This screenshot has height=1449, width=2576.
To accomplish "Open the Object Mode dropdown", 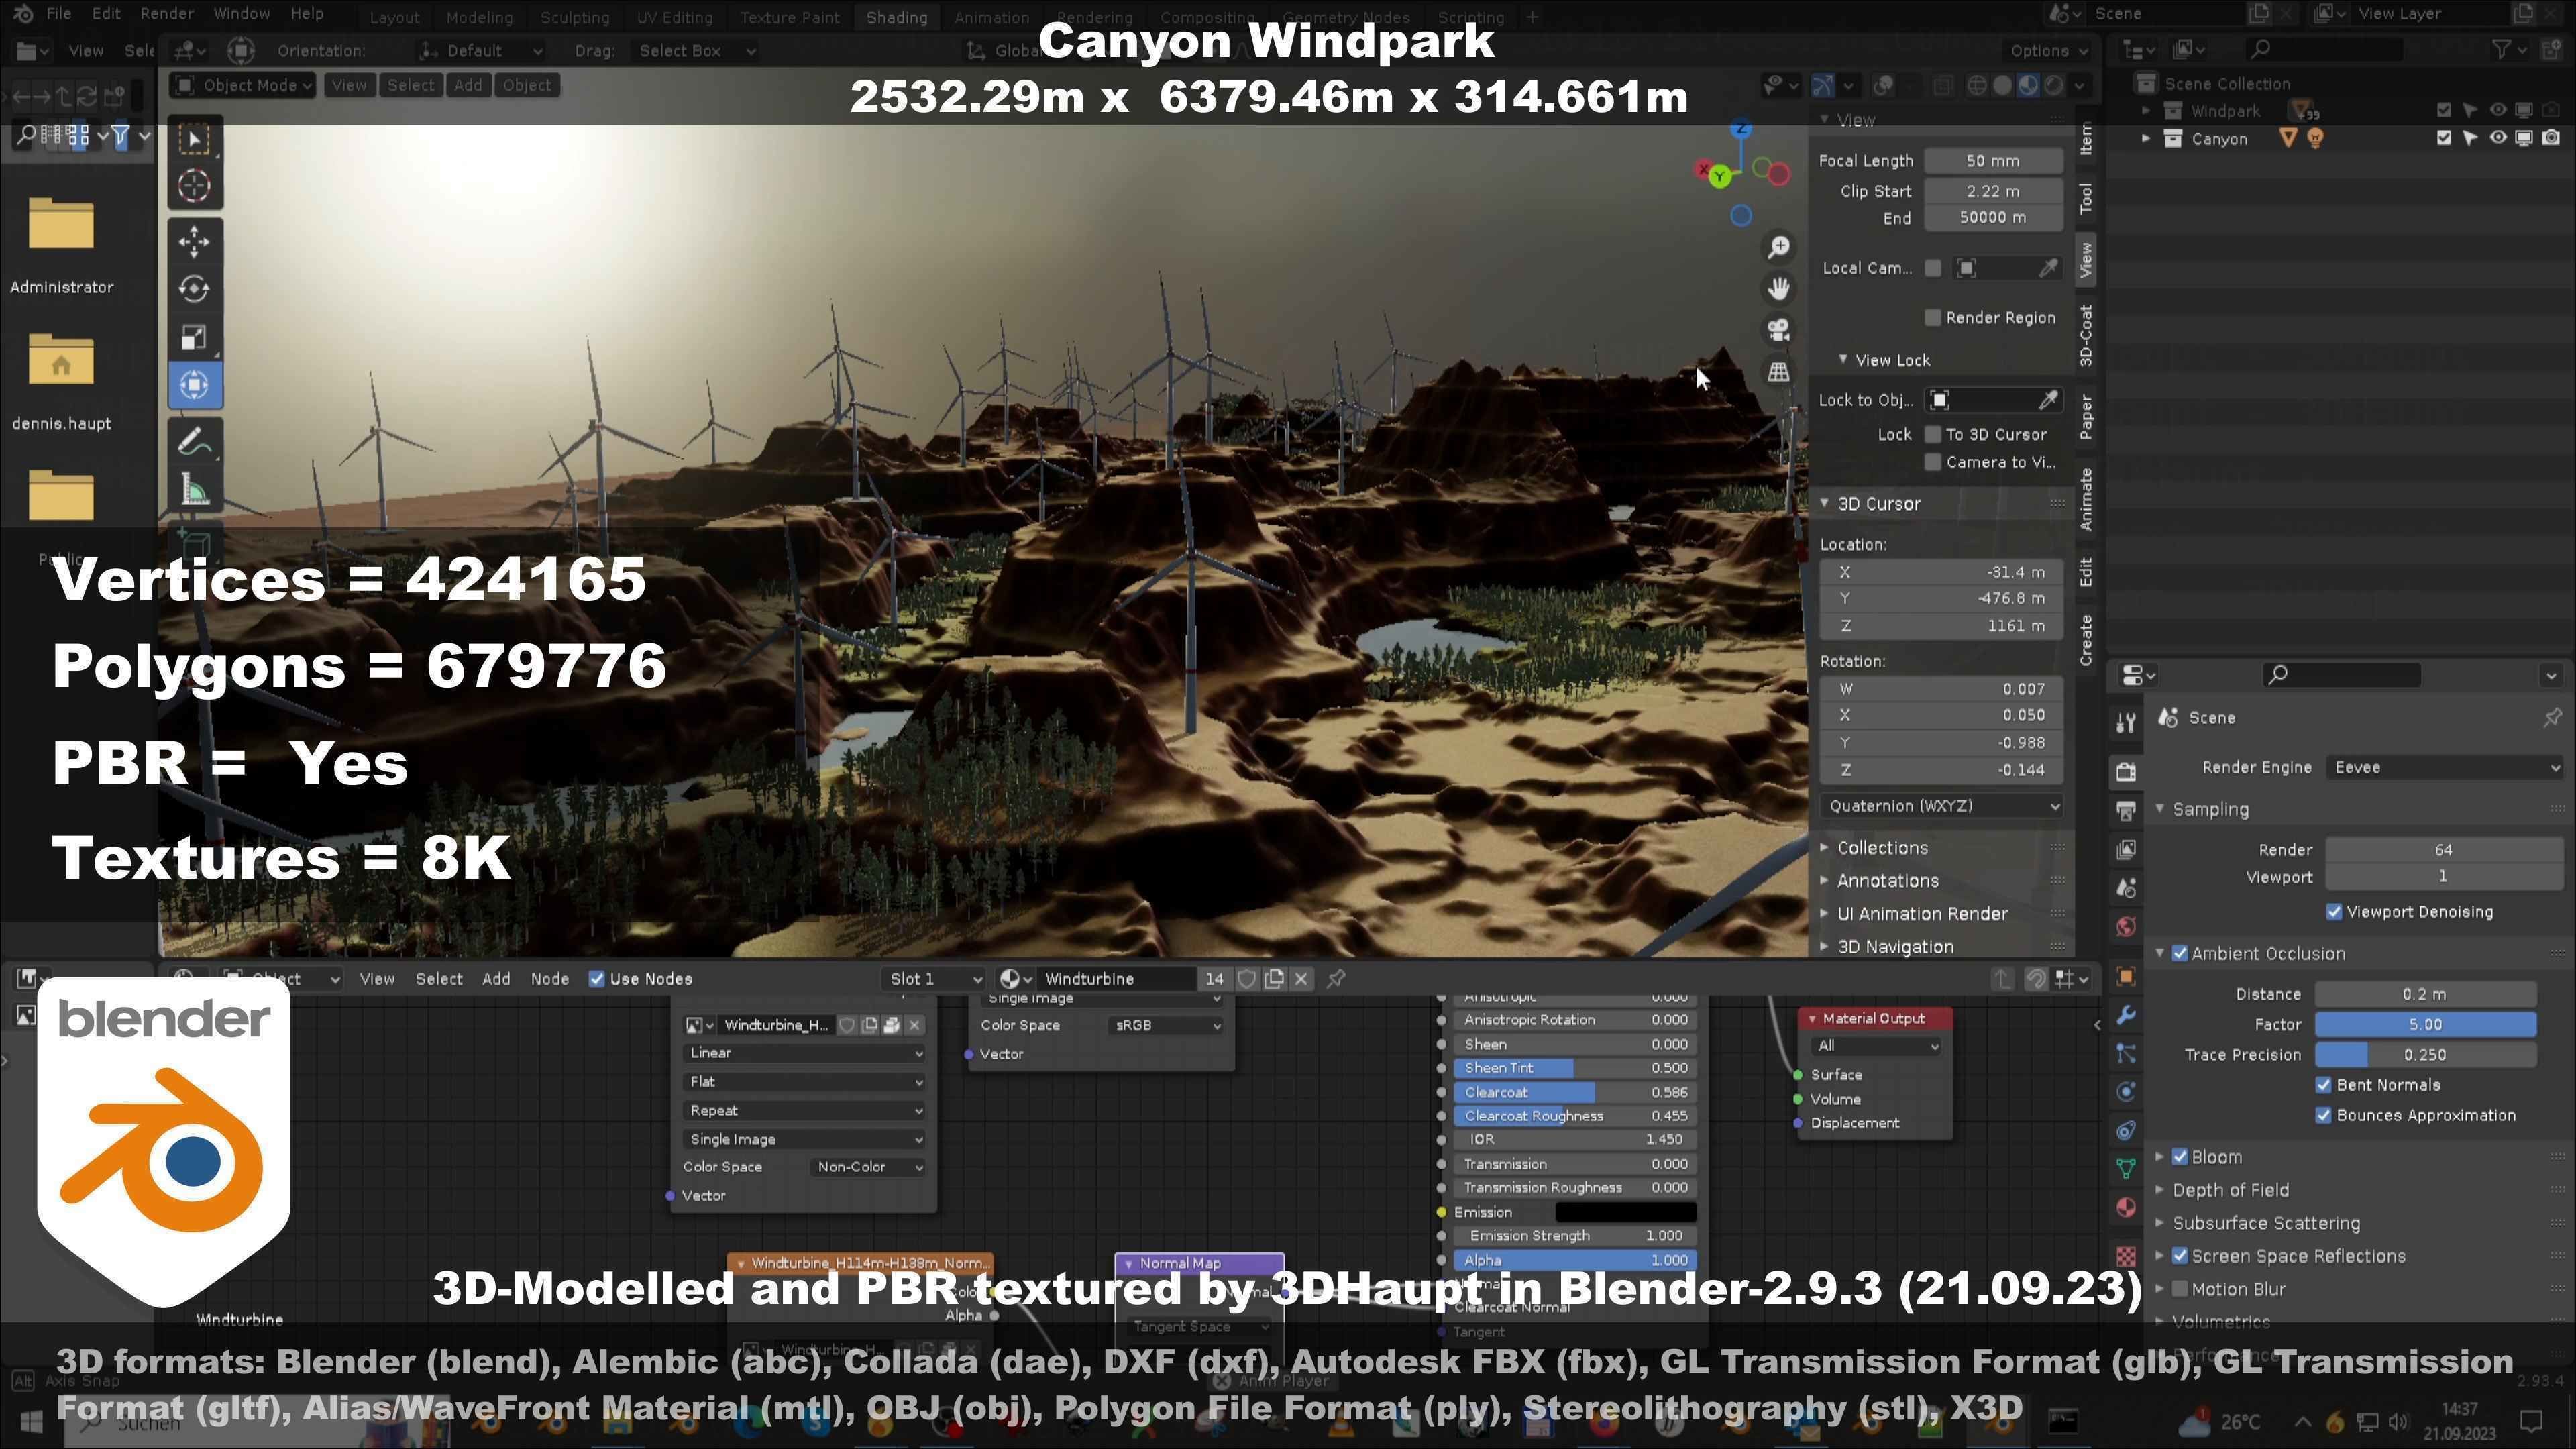I will coord(242,85).
